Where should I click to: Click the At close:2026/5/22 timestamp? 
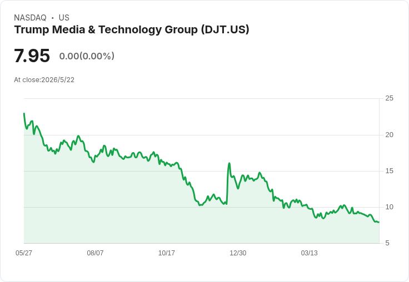[44, 80]
